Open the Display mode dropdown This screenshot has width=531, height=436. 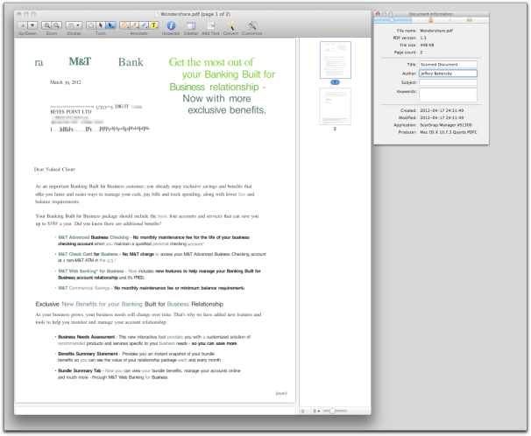74,25
